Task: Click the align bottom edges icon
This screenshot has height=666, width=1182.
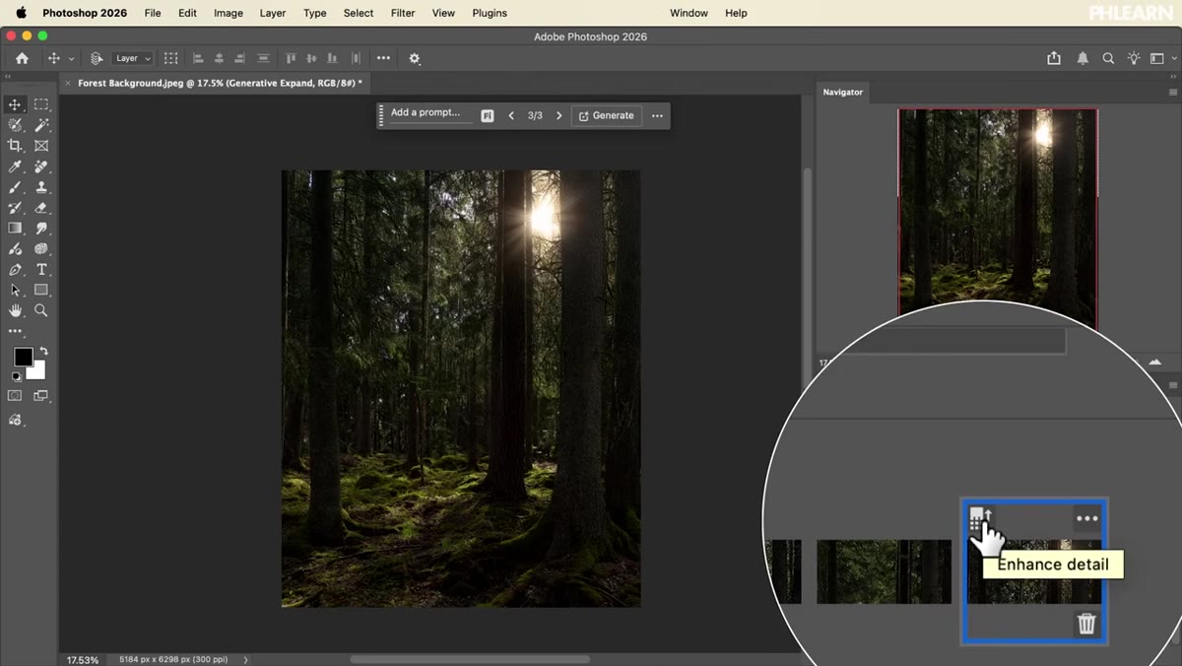Action: [334, 58]
